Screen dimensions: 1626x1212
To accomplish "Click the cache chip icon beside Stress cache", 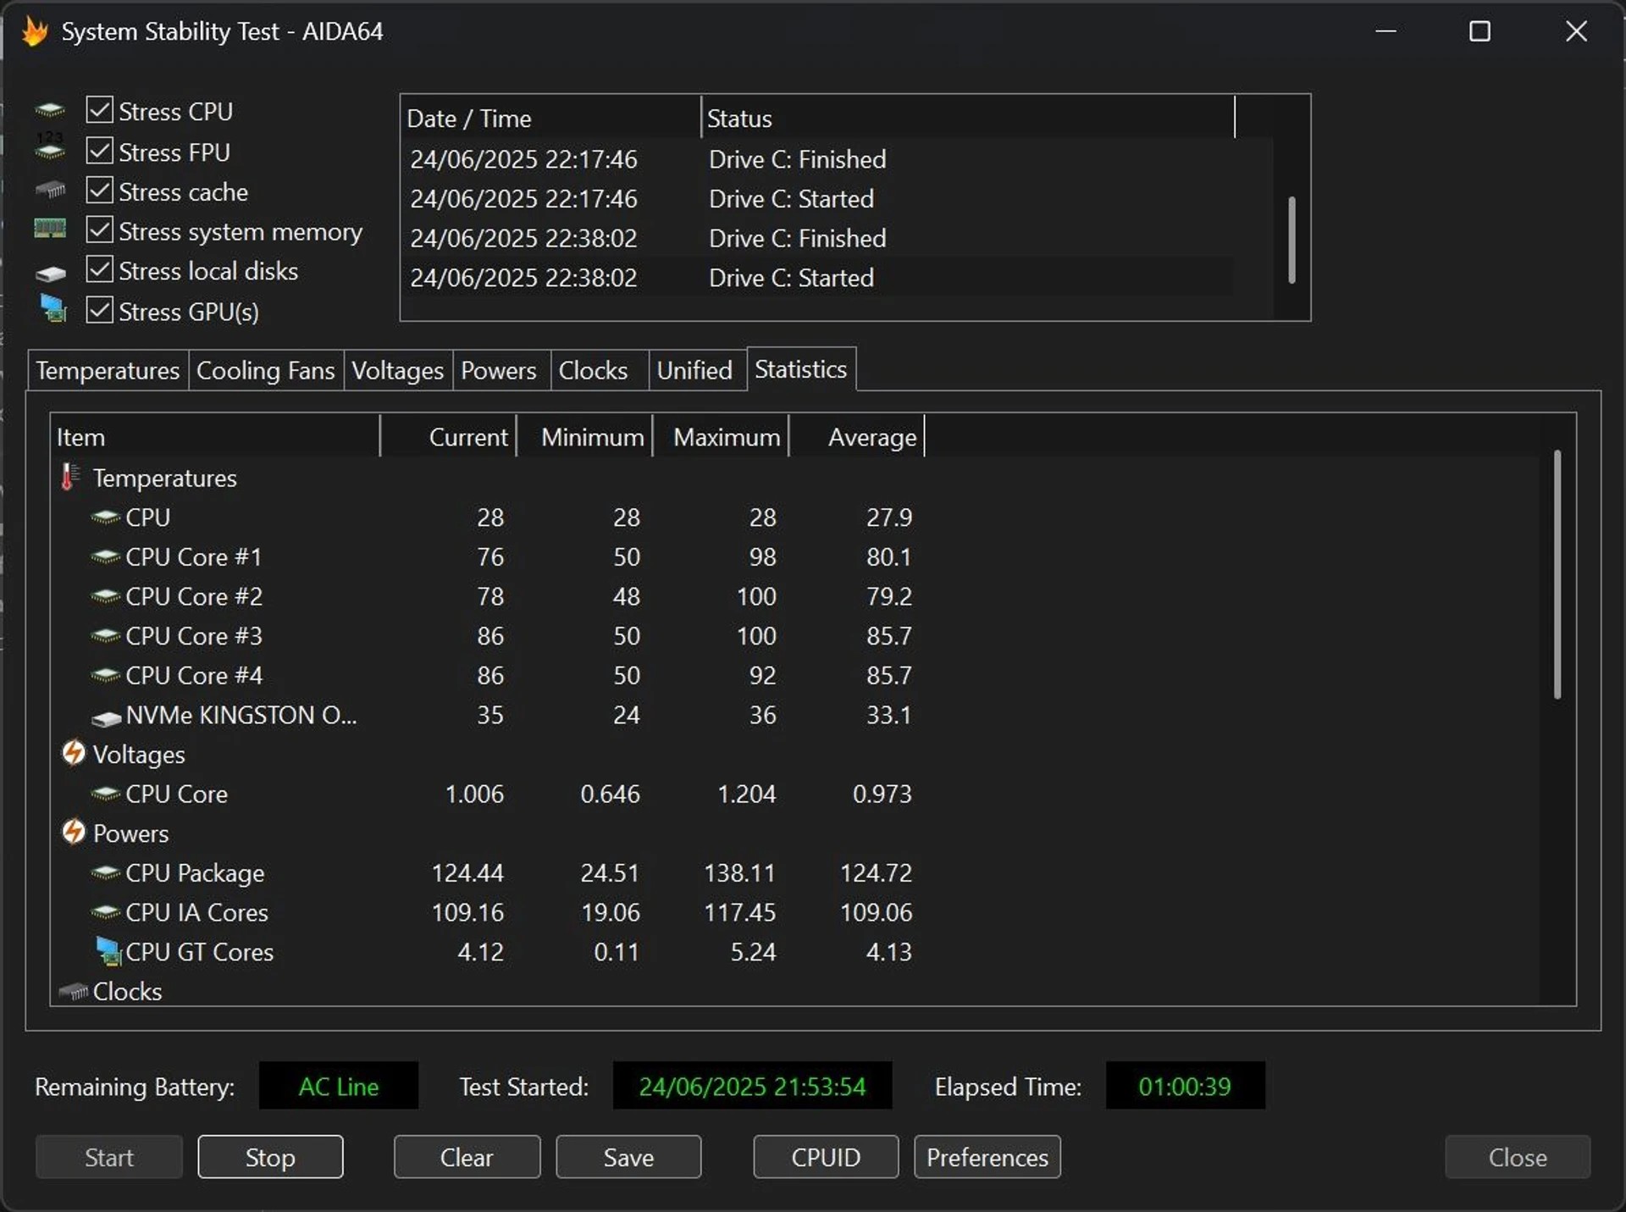I will pos(50,189).
